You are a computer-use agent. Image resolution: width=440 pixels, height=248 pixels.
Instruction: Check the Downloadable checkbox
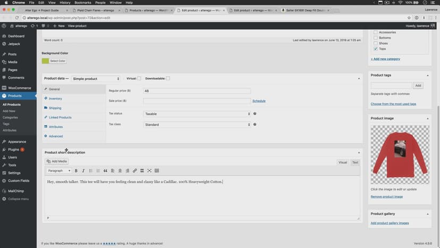(x=168, y=79)
